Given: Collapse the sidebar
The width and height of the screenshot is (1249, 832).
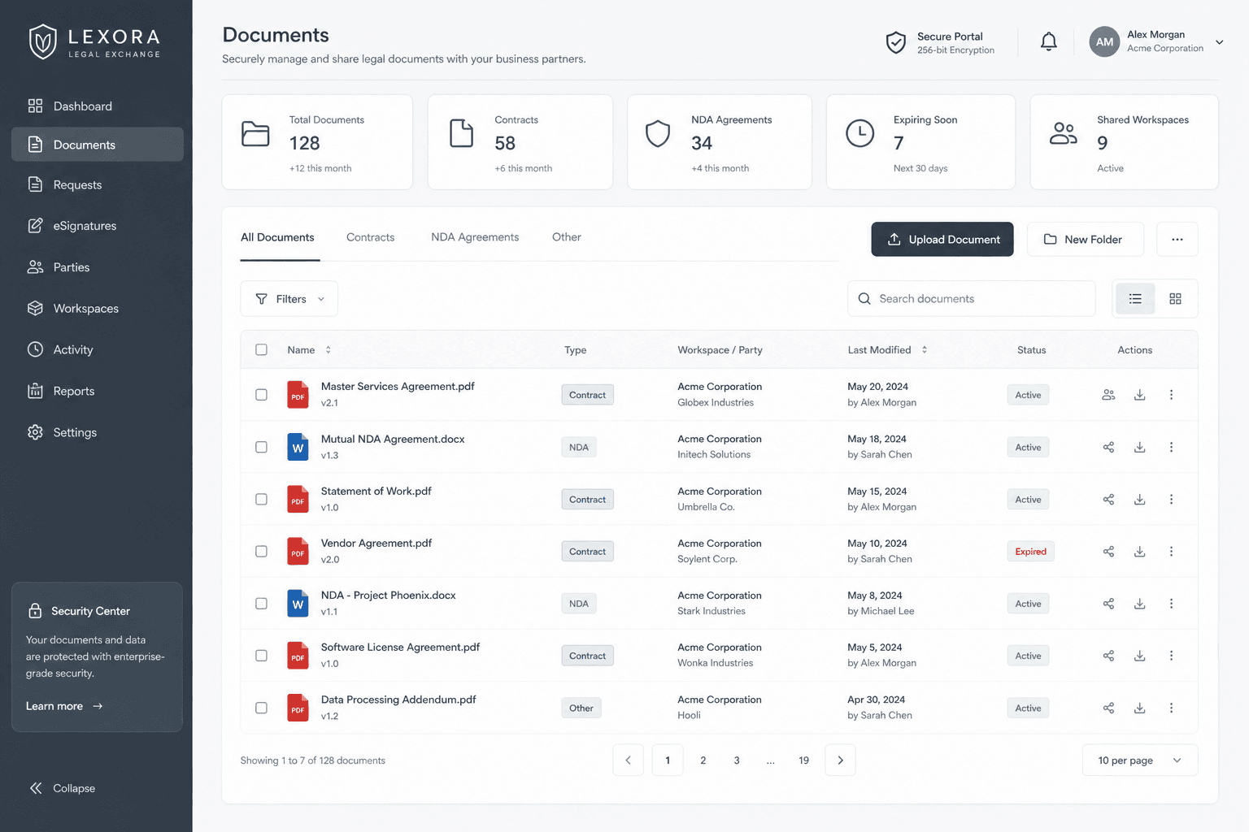Looking at the screenshot, I should pos(62,788).
